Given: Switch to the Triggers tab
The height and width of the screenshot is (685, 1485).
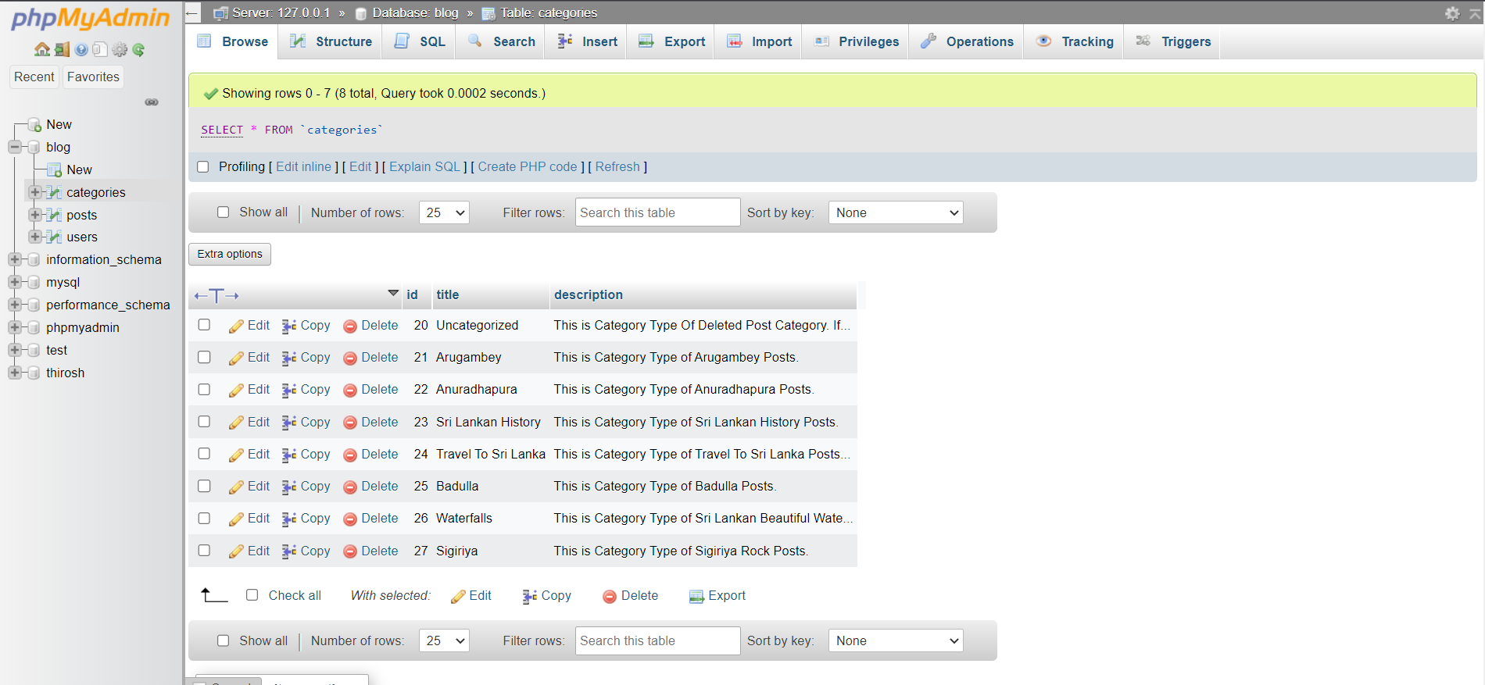Looking at the screenshot, I should (1173, 41).
